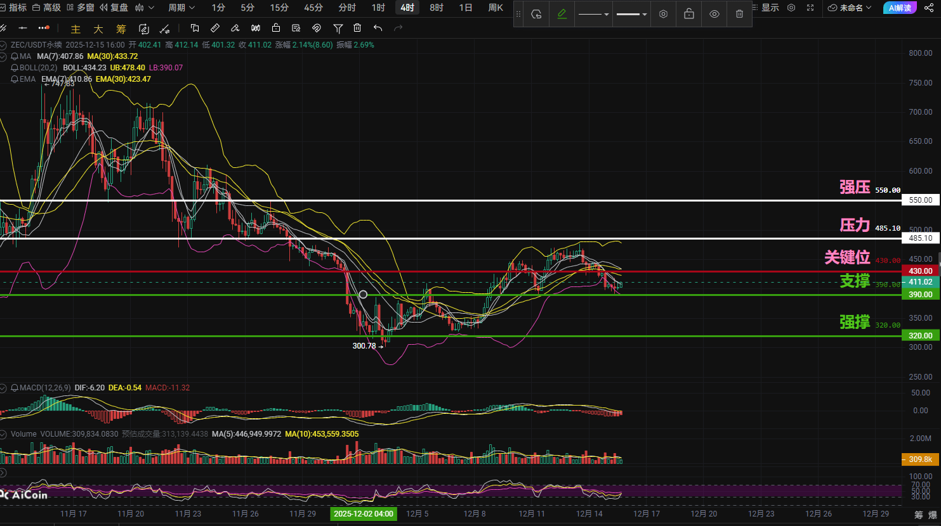Change line color with green pencil icon

point(562,14)
